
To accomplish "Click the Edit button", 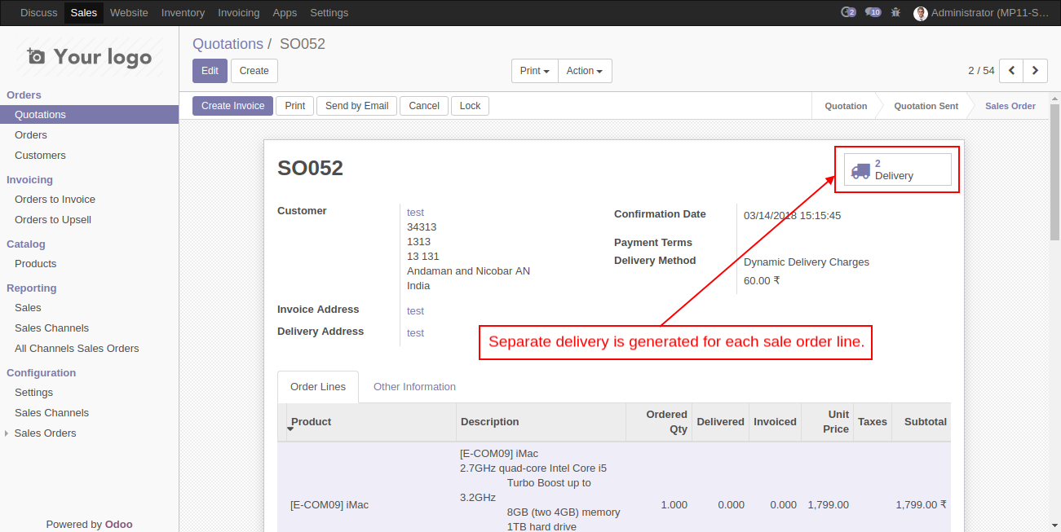I will (x=210, y=71).
